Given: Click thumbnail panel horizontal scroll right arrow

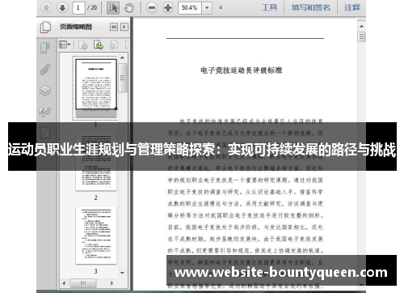Looking at the screenshot, I should point(112,283).
